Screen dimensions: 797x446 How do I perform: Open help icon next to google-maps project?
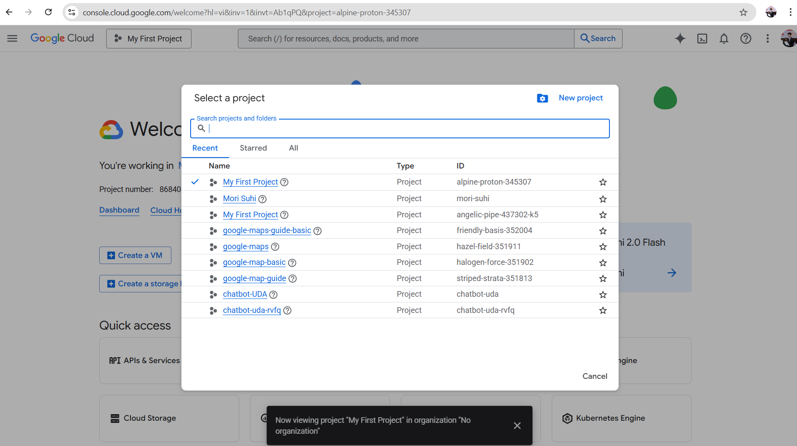[275, 247]
